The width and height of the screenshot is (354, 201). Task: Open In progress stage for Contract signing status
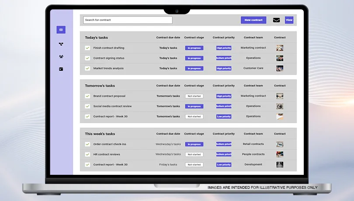pyautogui.click(x=194, y=58)
